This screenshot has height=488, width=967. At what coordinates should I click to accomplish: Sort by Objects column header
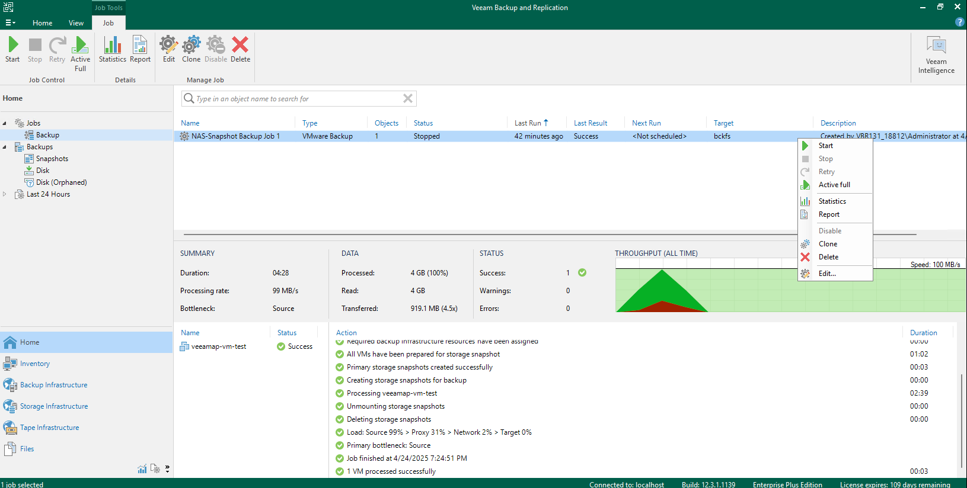pyautogui.click(x=387, y=123)
